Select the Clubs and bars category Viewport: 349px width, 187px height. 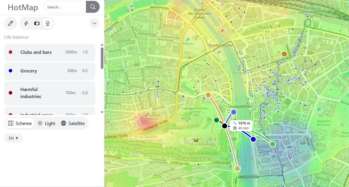50,52
